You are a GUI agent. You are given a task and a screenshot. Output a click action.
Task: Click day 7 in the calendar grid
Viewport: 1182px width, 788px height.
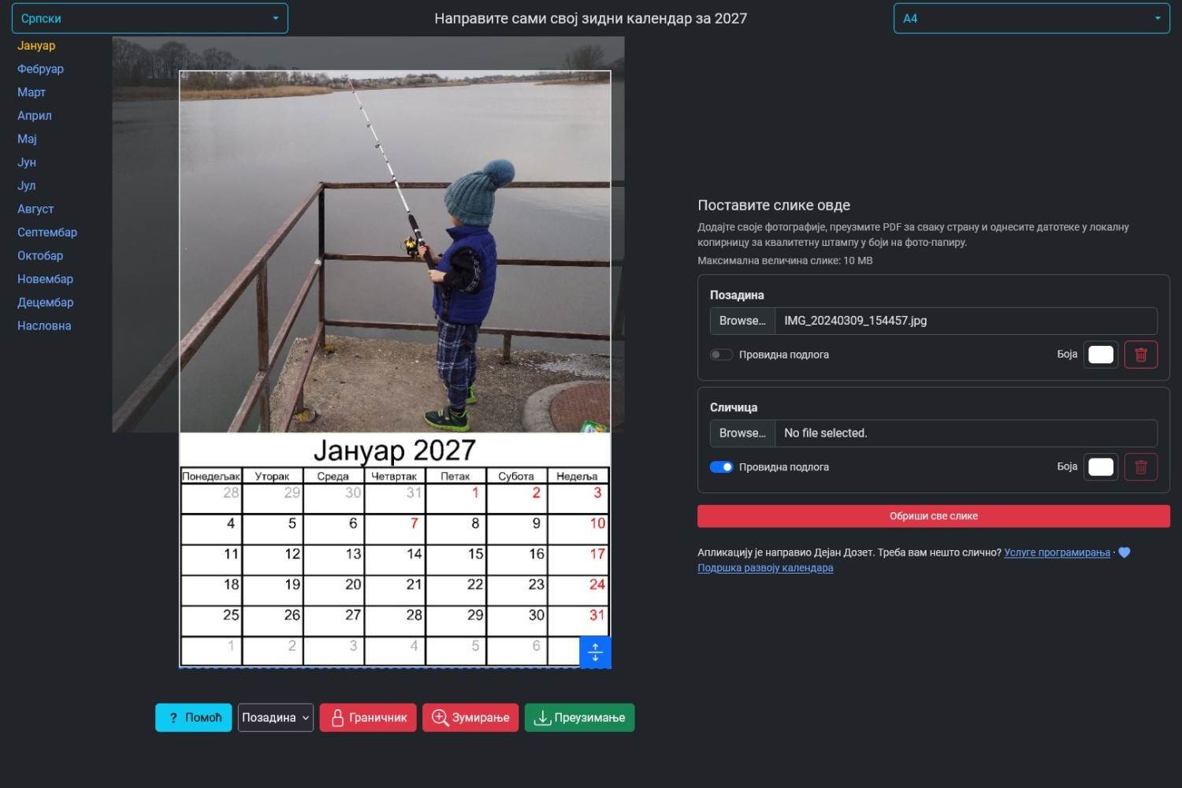[414, 523]
